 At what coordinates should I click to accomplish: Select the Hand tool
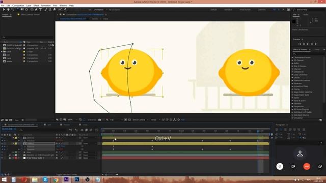[x=8, y=10]
